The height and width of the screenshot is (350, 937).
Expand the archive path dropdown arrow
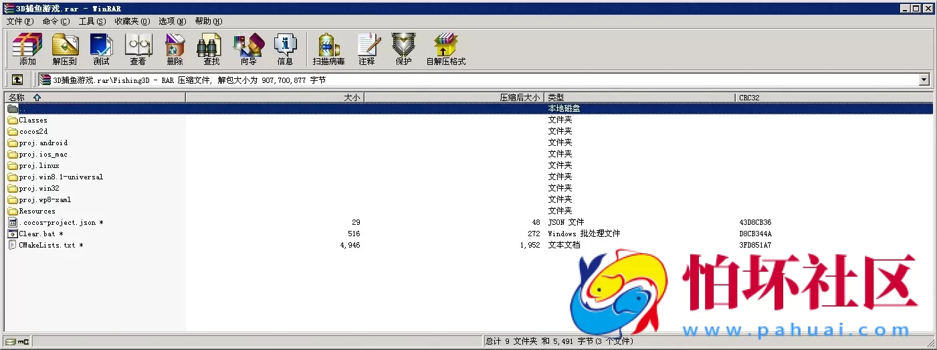pos(924,80)
